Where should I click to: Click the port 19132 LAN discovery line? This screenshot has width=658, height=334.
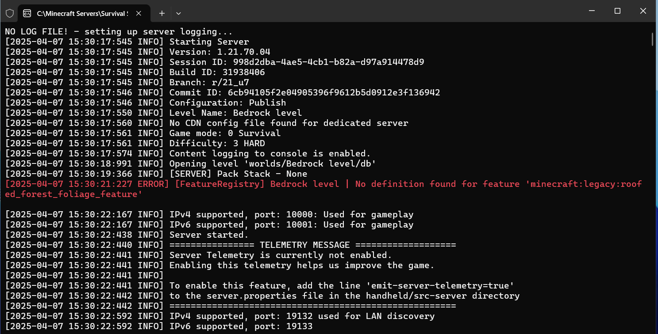click(x=220, y=316)
